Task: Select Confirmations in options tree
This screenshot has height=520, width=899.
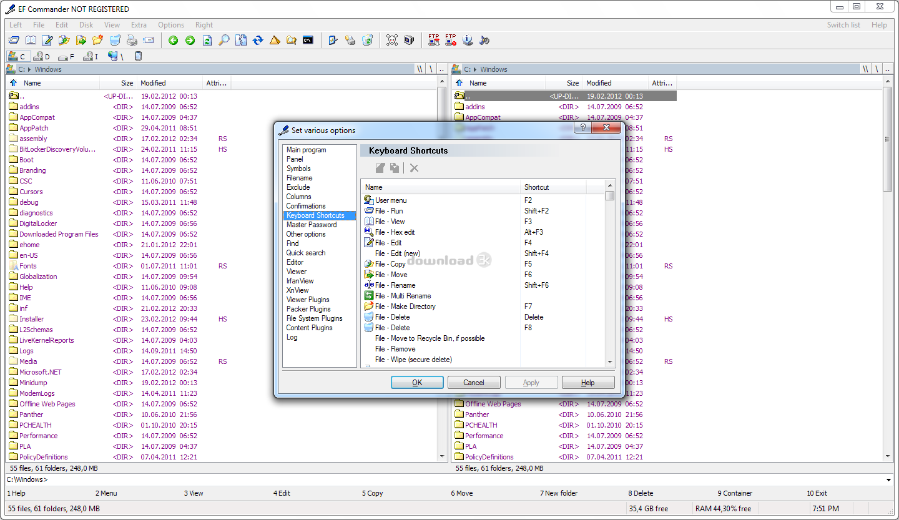Action: (306, 206)
